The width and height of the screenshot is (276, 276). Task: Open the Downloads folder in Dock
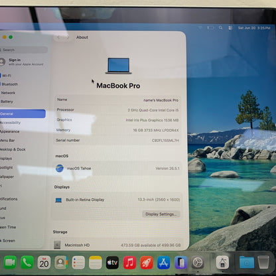coord(247,262)
